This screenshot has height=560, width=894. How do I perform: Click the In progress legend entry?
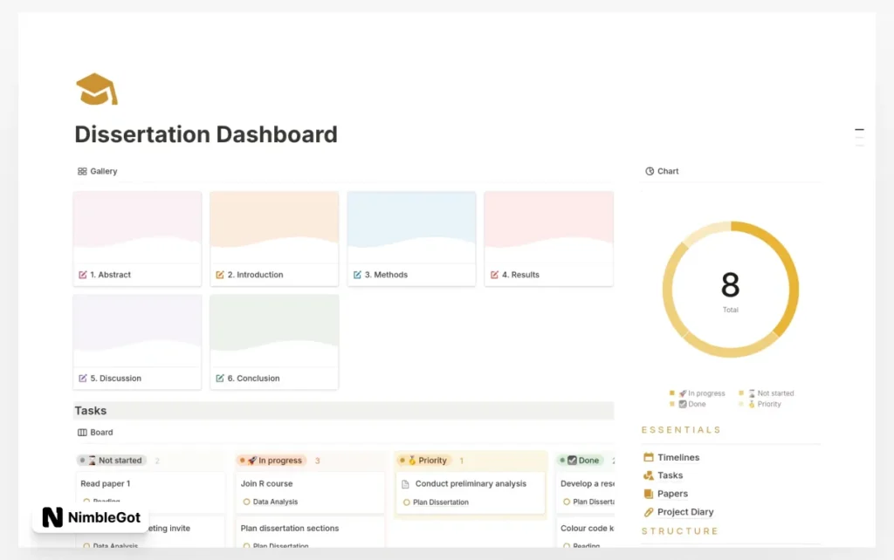coord(697,393)
